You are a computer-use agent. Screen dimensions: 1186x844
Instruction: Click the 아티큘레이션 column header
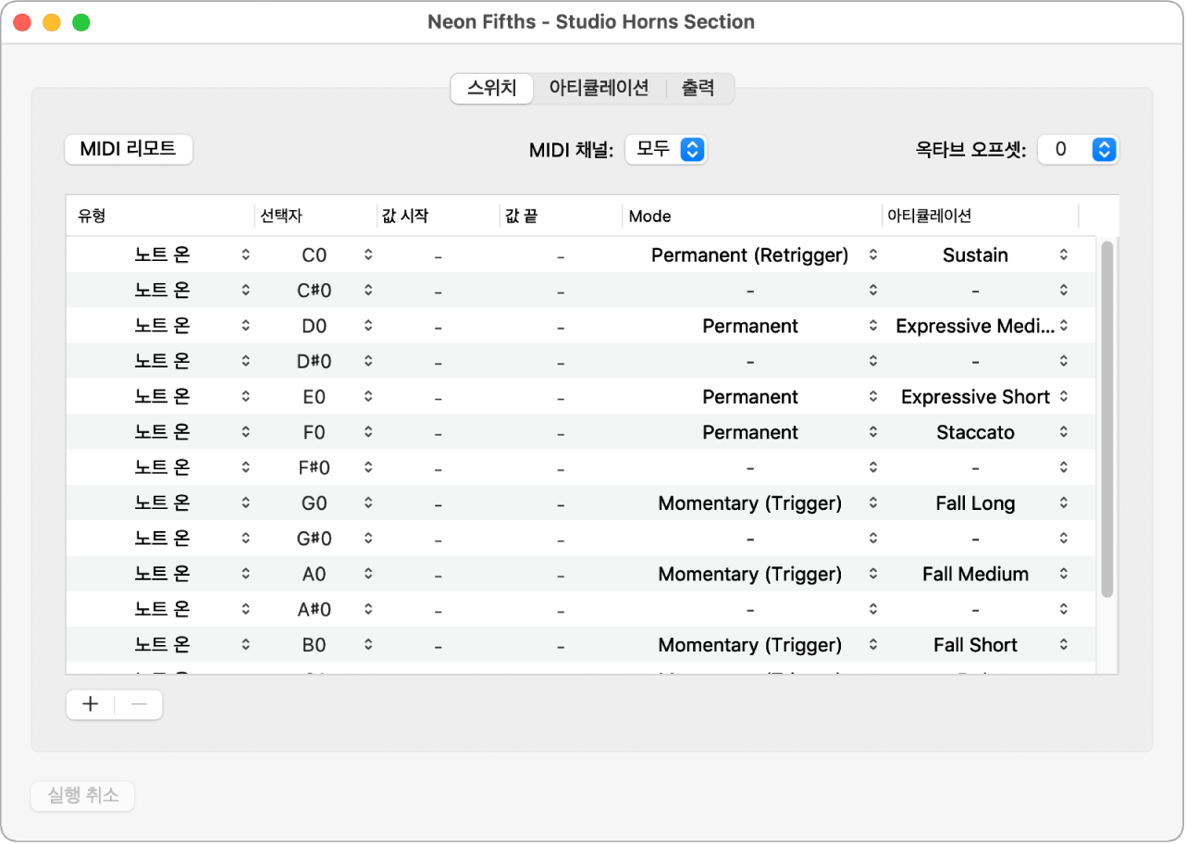(x=979, y=217)
